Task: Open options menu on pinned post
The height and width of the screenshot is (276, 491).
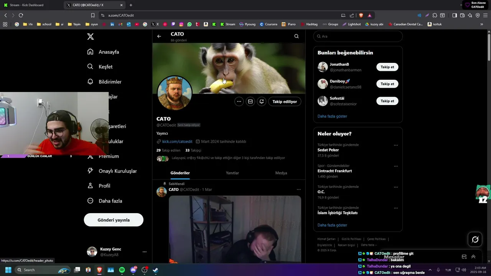Action: (299, 190)
